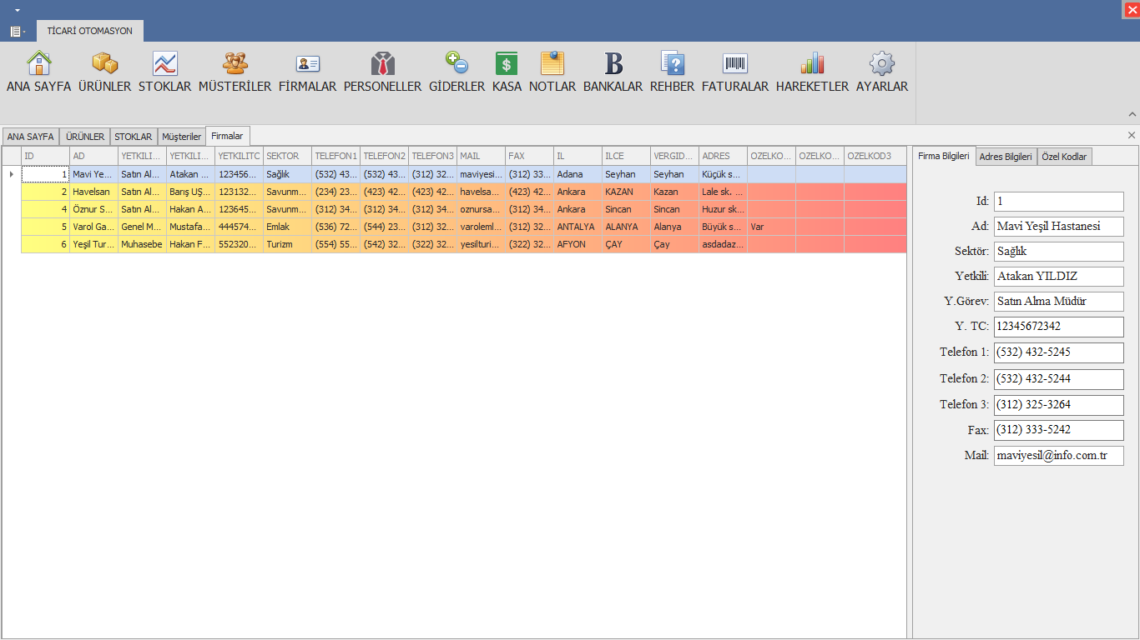
Task: Close the Firmalar document tab panel
Action: tap(1132, 135)
